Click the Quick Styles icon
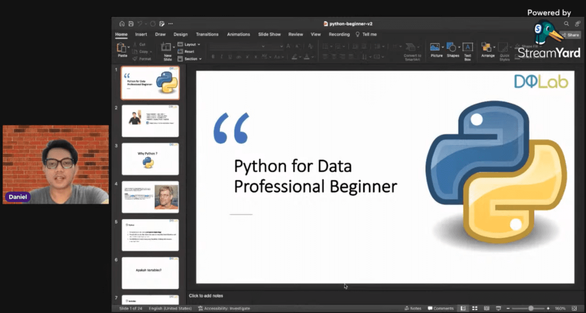 504,50
